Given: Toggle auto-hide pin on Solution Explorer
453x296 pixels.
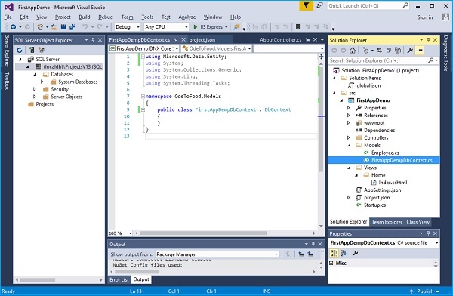Looking at the screenshot, I should coord(428,40).
